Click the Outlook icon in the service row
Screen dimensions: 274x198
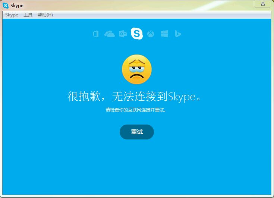click(x=123, y=34)
